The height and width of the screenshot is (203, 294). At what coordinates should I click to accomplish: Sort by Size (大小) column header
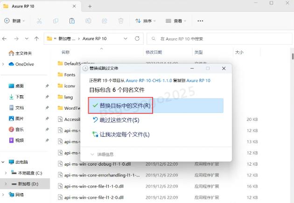coord(239,52)
